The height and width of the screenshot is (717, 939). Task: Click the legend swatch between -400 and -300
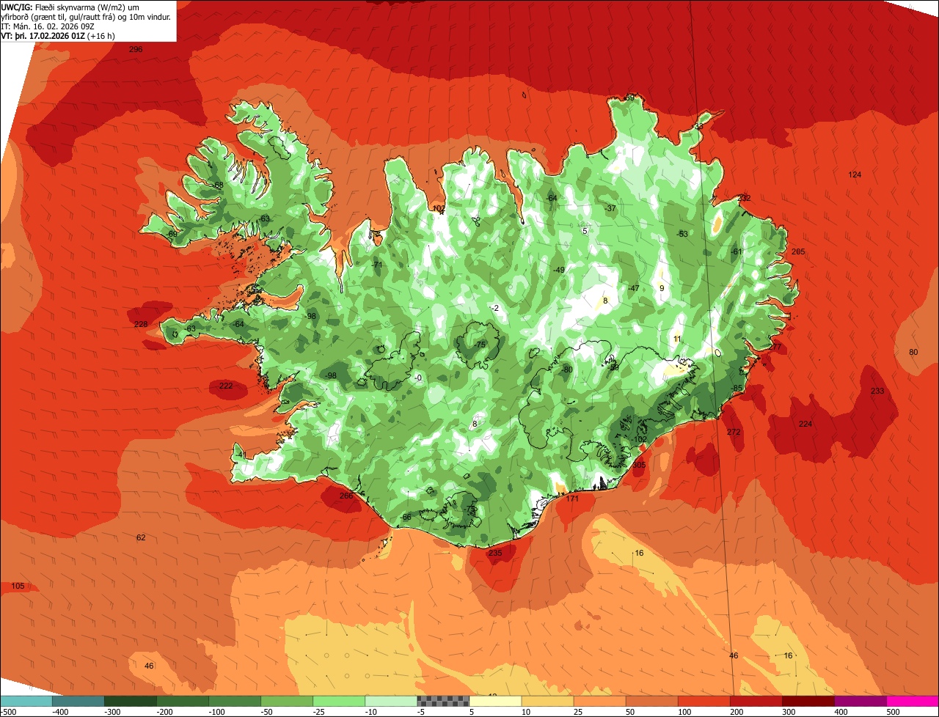click(78, 701)
